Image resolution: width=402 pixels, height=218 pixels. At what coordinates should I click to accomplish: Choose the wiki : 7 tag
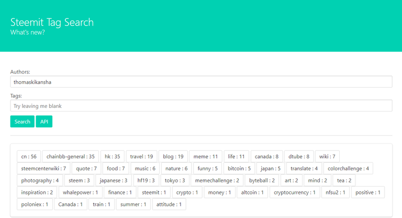(x=327, y=156)
